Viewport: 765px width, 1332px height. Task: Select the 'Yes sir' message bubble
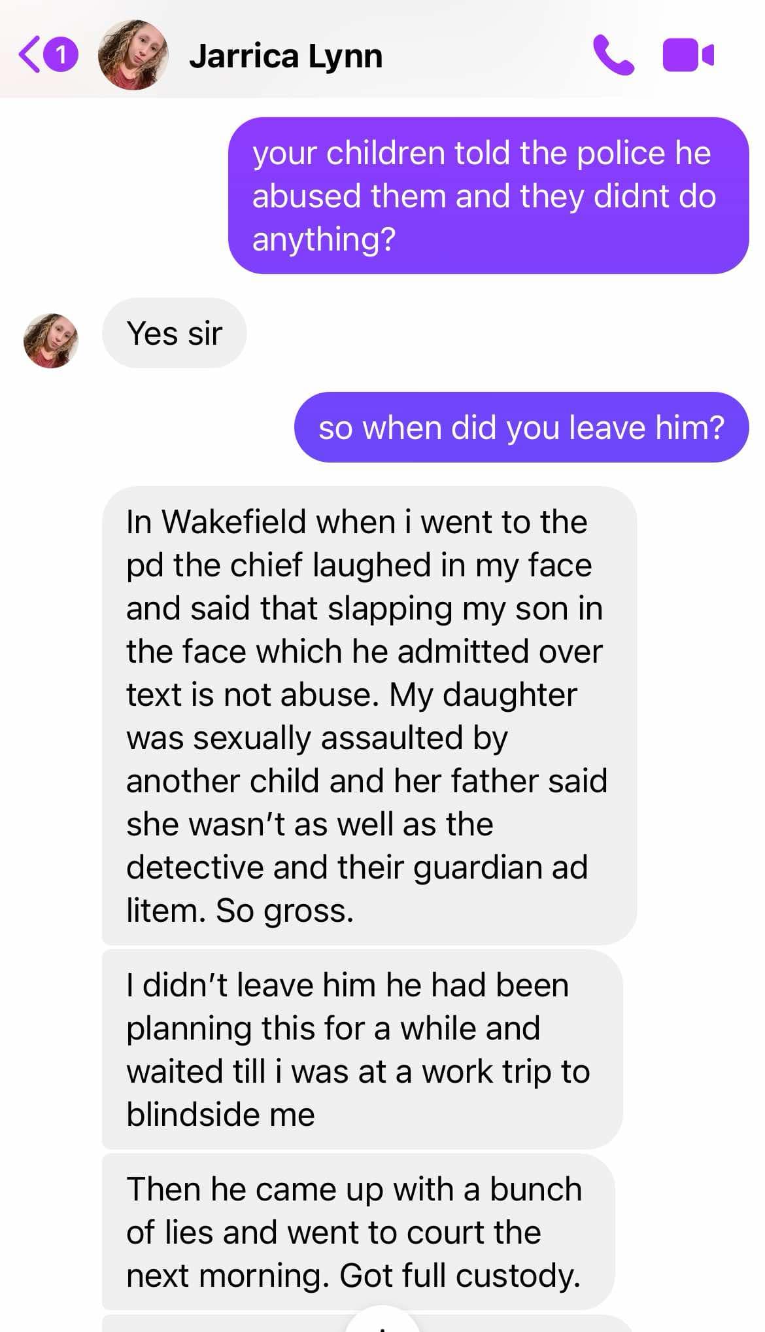click(x=174, y=333)
